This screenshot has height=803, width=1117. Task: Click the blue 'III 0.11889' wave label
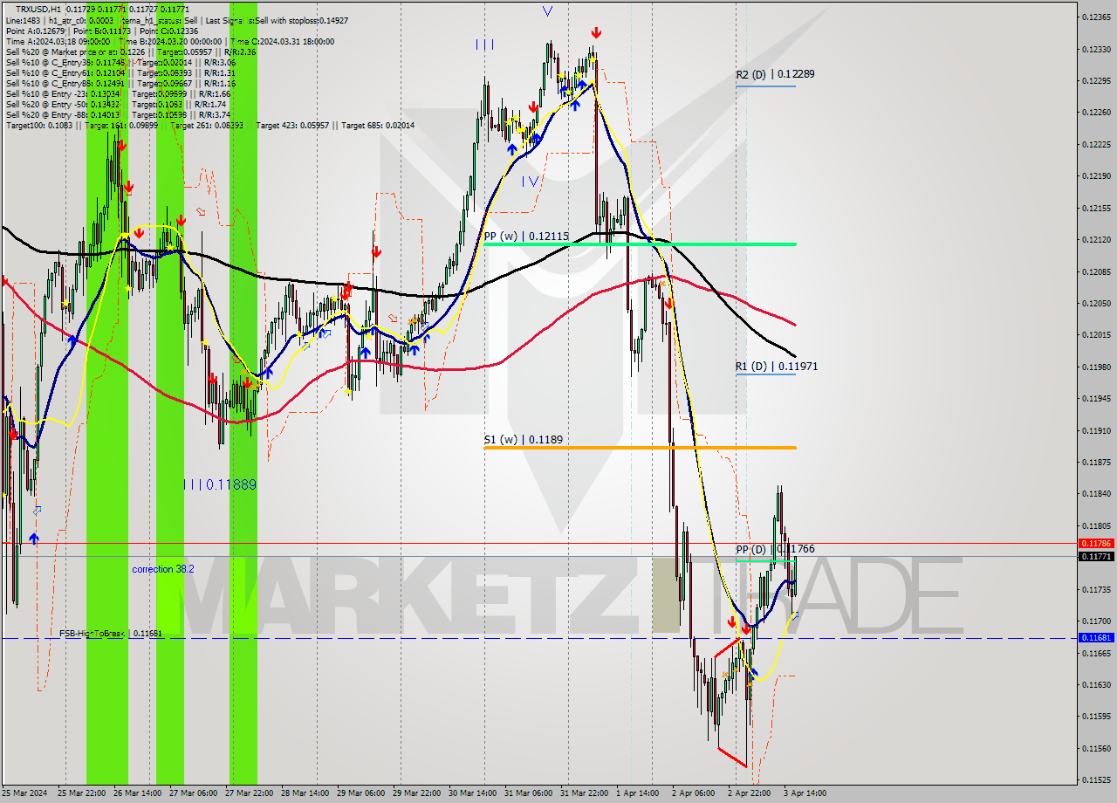[220, 484]
